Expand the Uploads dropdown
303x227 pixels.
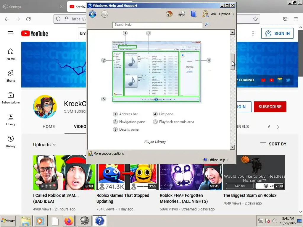point(44,145)
